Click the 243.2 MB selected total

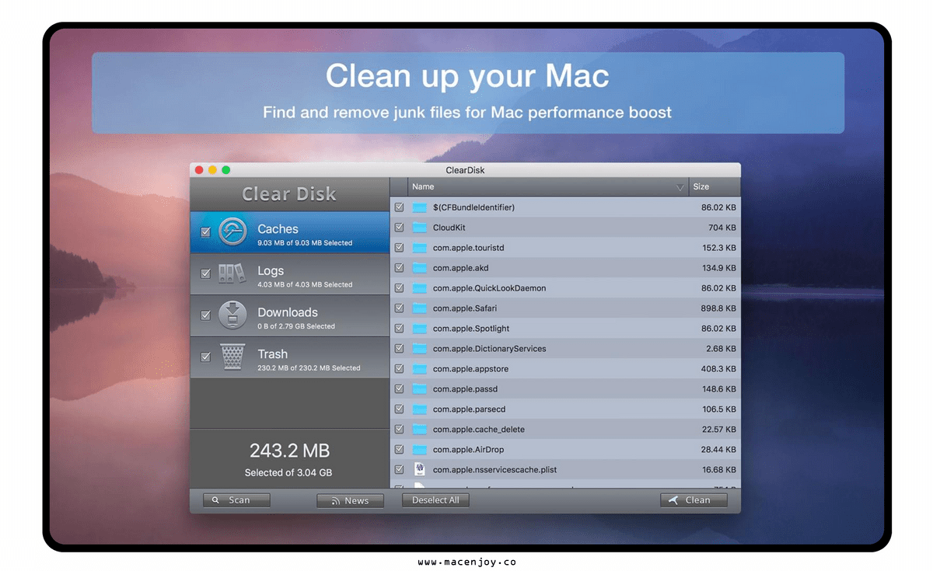click(289, 451)
